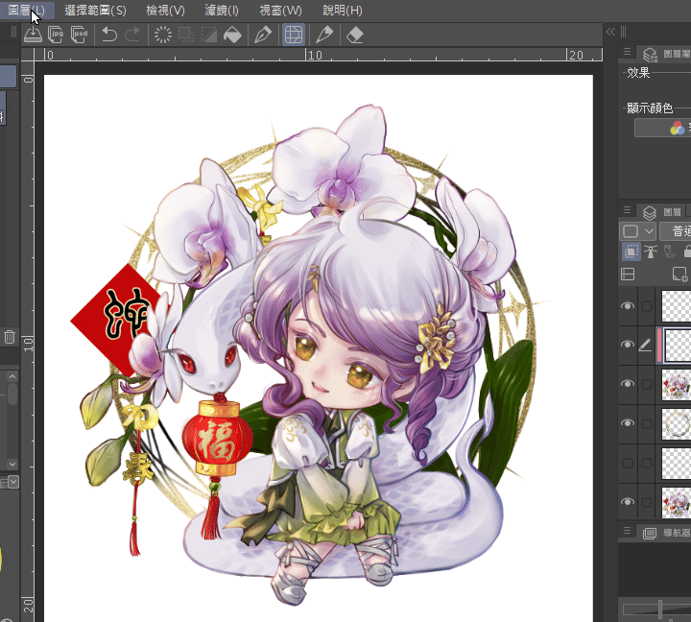Click the command bar drag grip handle
This screenshot has width=691, height=622.
(x=13, y=32)
